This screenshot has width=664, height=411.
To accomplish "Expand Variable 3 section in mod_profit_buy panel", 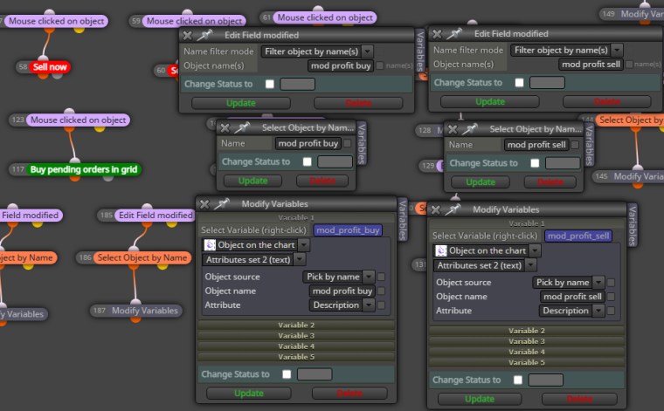I will point(296,336).
